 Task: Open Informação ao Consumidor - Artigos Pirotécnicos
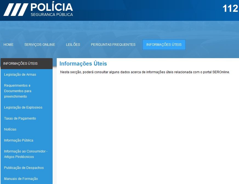tap(26, 154)
